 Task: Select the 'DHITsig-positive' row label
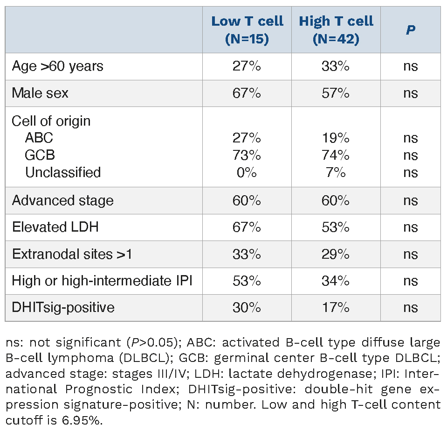coord(63,307)
